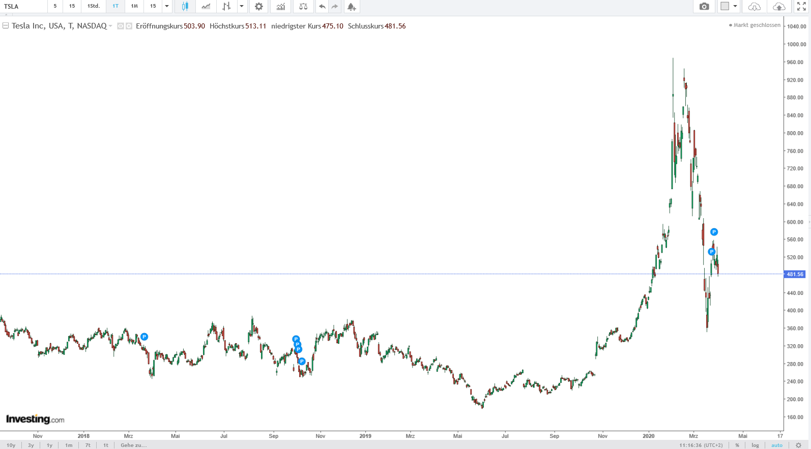Click the time zone clock 11:16:36 (UTC+2)
The width and height of the screenshot is (811, 449).
[x=701, y=445]
